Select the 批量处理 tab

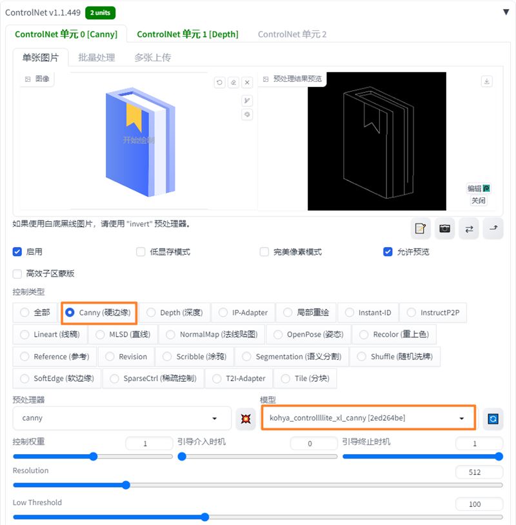click(97, 57)
